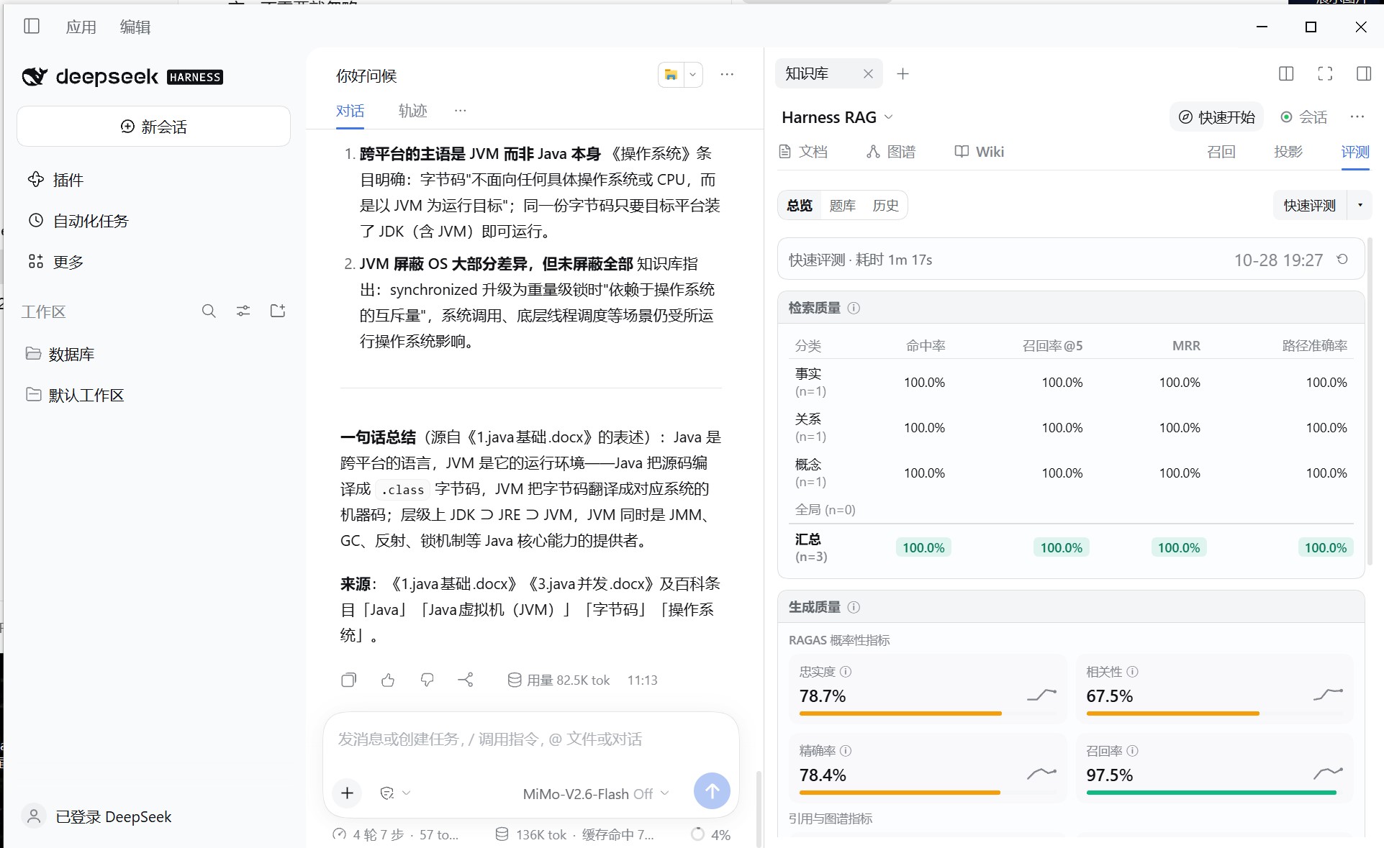The height and width of the screenshot is (848, 1384).
Task: Open 自动化任务 in the sidebar
Action: [x=78, y=221]
